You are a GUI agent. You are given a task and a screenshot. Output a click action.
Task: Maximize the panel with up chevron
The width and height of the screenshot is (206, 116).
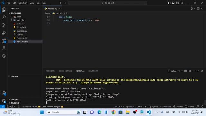pos(198,71)
